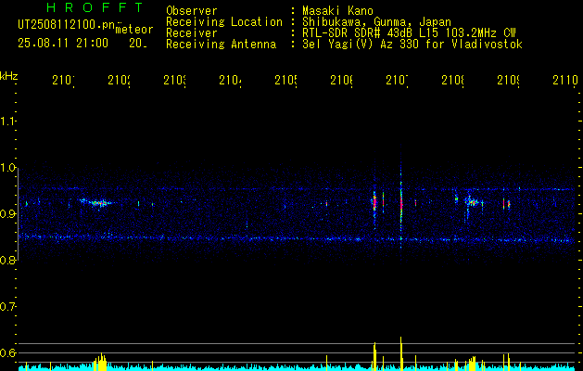Image resolution: width=583 pixels, height=371 pixels.
Task: Click the word meteor under the file name
Action: point(134,30)
